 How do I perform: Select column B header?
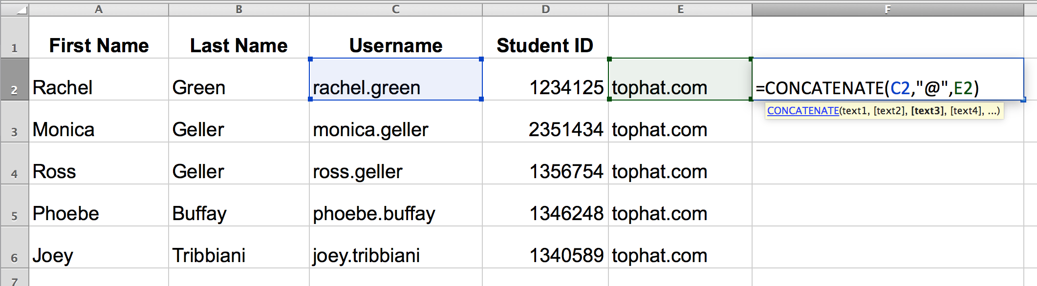click(x=239, y=9)
